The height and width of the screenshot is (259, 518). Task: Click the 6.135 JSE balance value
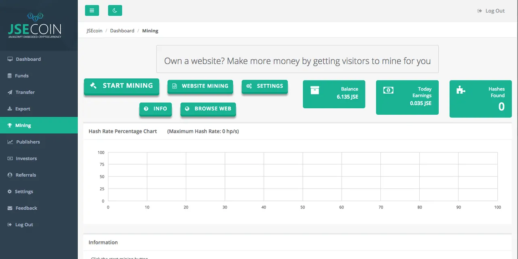click(347, 97)
